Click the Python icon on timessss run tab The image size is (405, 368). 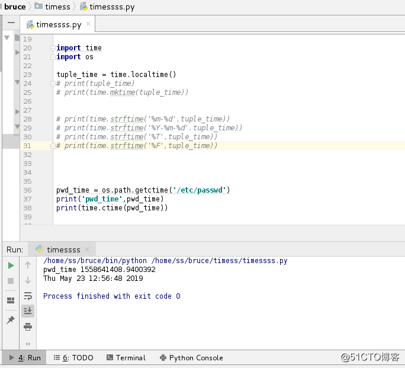click(x=40, y=249)
